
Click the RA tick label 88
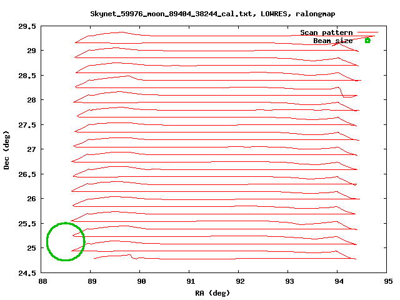(42, 281)
